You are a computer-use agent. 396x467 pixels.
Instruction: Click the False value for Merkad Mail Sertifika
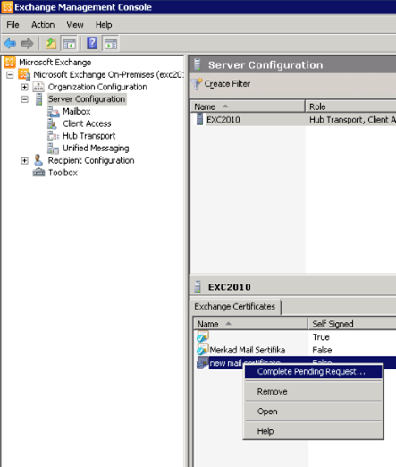[322, 350]
